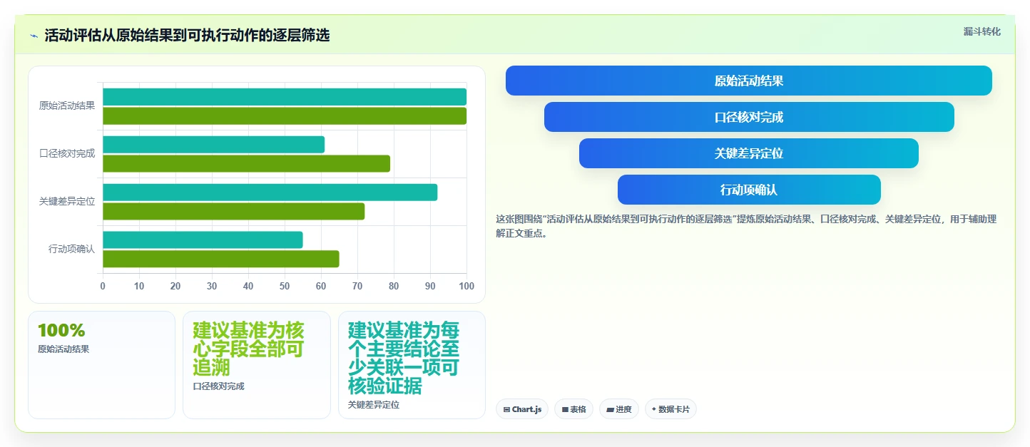The width and height of the screenshot is (1030, 447).
Task: Click the x-axis tick label 50
Action: click(285, 287)
